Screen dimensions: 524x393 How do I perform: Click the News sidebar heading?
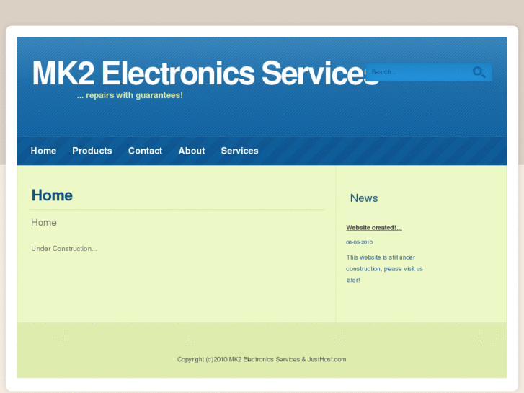[364, 198]
